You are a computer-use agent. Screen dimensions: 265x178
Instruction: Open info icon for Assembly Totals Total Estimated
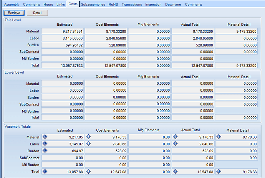[45, 171]
